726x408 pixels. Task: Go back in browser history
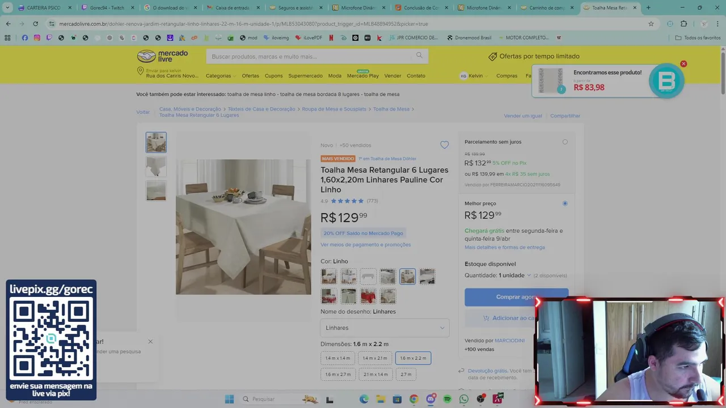tap(8, 24)
